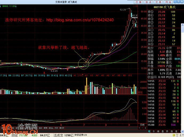Click the antenna connection icon in status bar
The image size is (184, 137).
click(x=177, y=135)
